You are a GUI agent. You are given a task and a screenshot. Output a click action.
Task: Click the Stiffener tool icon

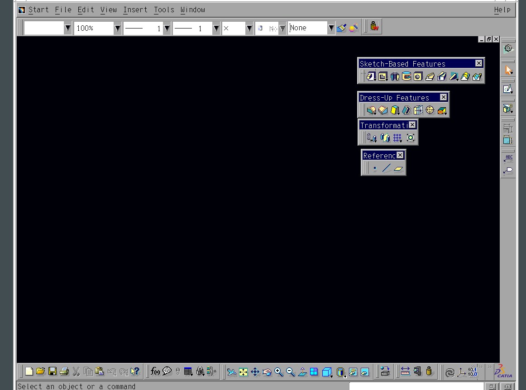click(453, 76)
